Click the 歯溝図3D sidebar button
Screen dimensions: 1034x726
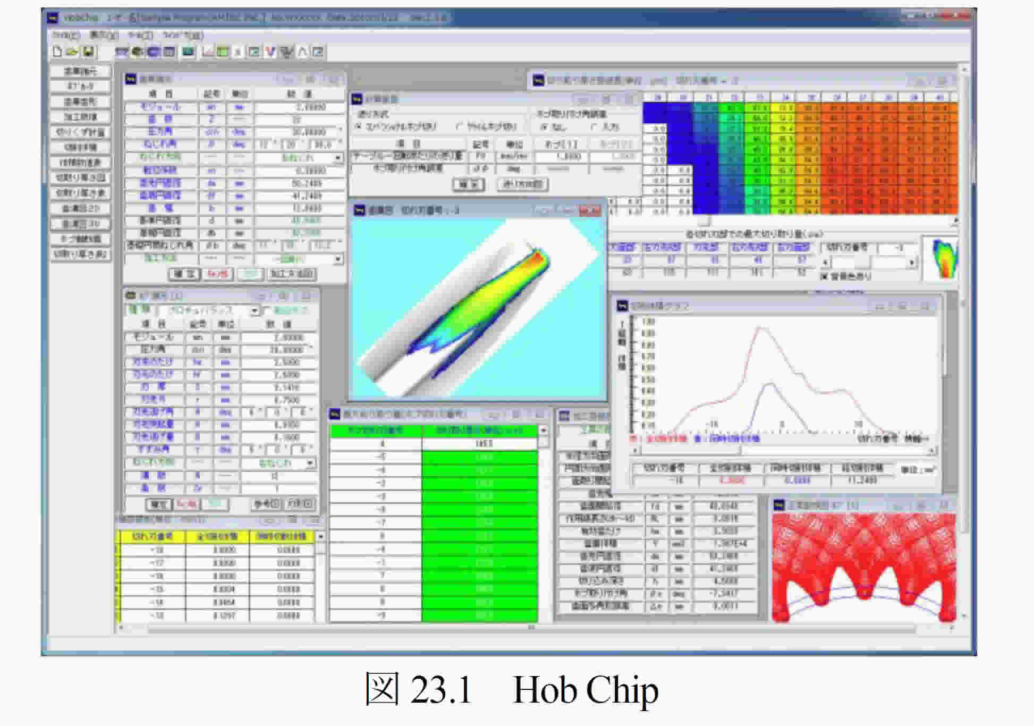point(80,224)
